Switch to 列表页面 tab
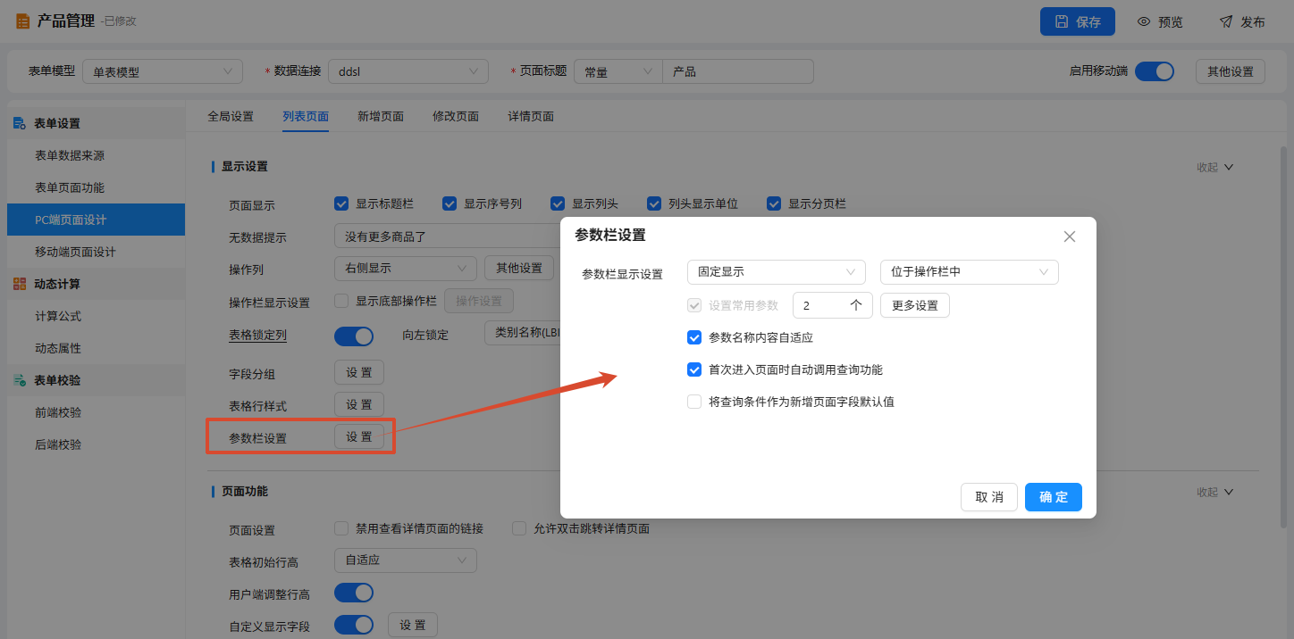1294x639 pixels. 306,116
